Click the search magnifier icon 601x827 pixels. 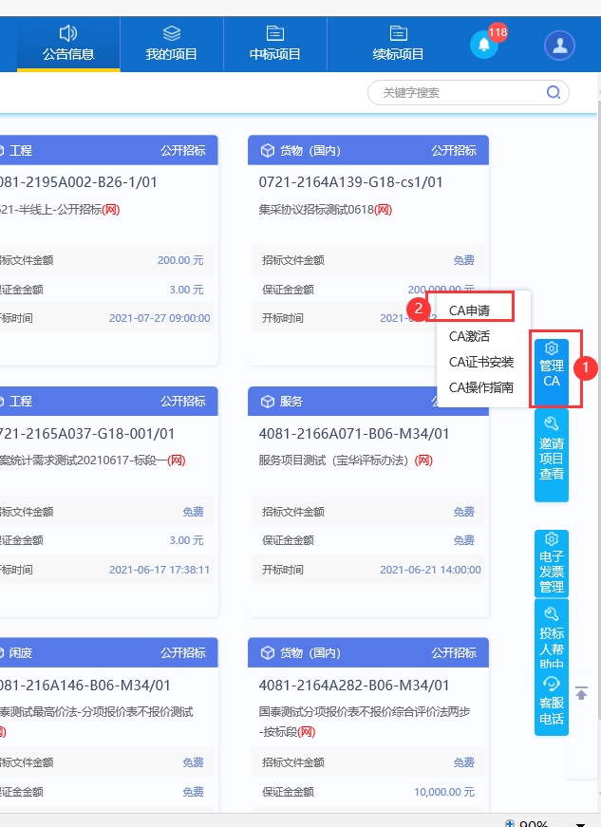point(553,92)
